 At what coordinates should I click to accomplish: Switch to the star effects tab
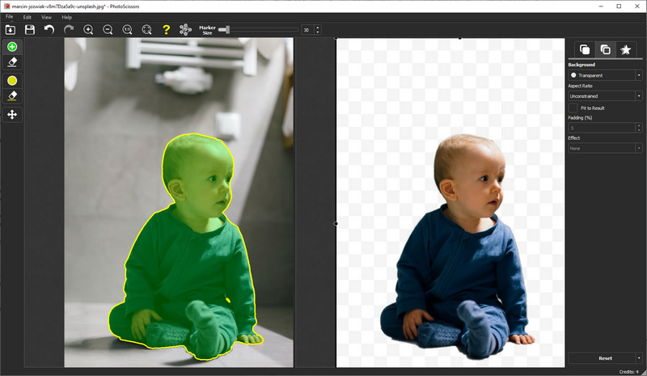point(625,50)
